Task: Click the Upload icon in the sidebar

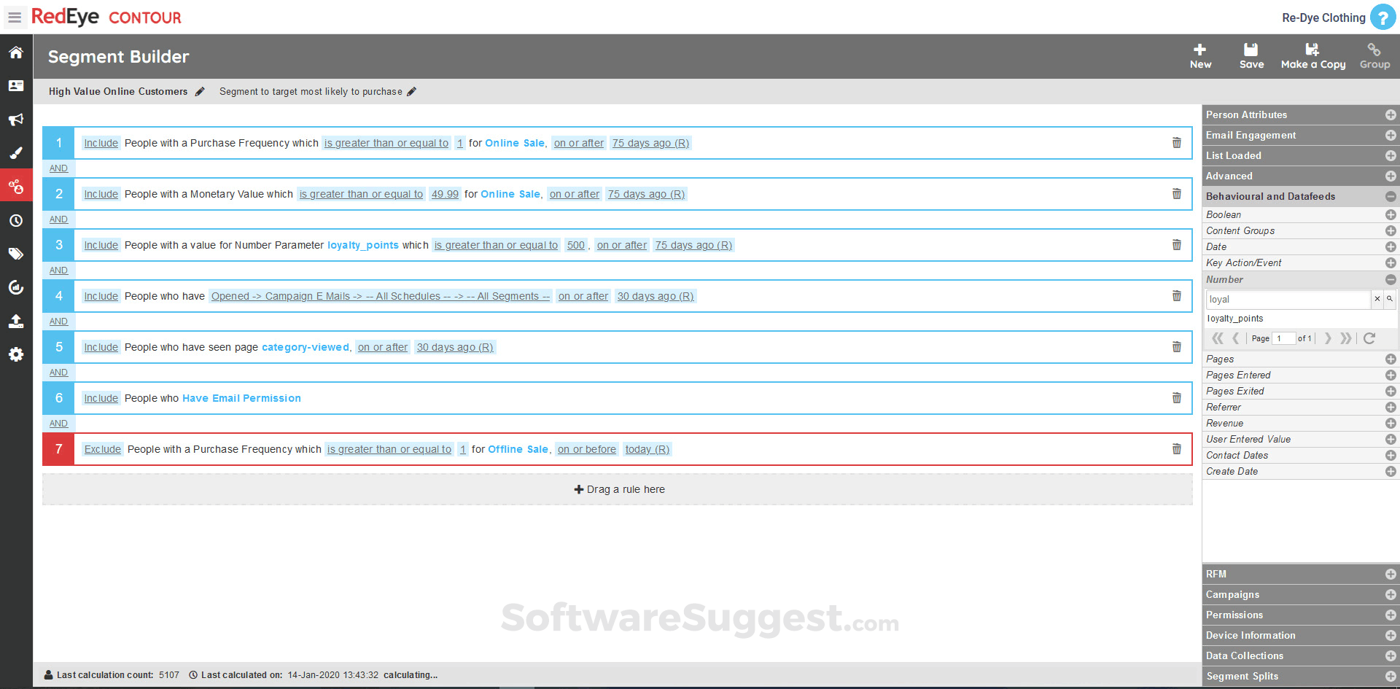Action: coord(15,321)
